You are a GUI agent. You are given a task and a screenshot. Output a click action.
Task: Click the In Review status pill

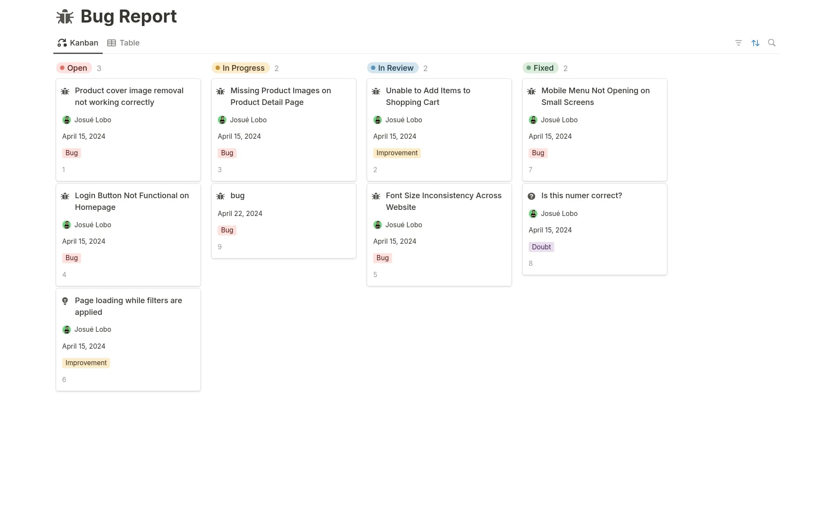pyautogui.click(x=392, y=68)
